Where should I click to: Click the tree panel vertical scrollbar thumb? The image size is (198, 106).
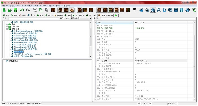point(90,37)
